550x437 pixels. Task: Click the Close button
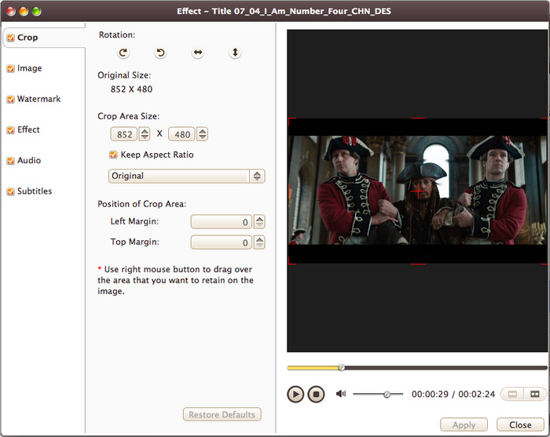(520, 424)
